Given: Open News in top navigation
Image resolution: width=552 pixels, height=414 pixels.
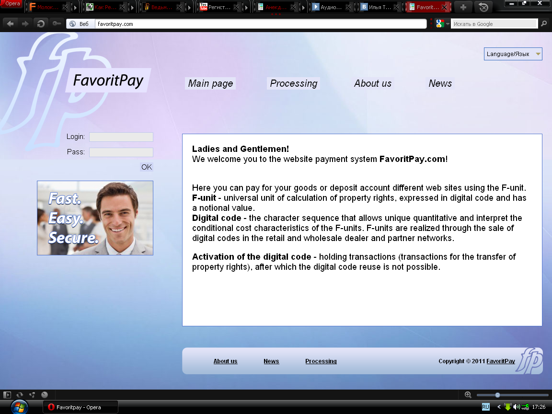Looking at the screenshot, I should point(440,83).
